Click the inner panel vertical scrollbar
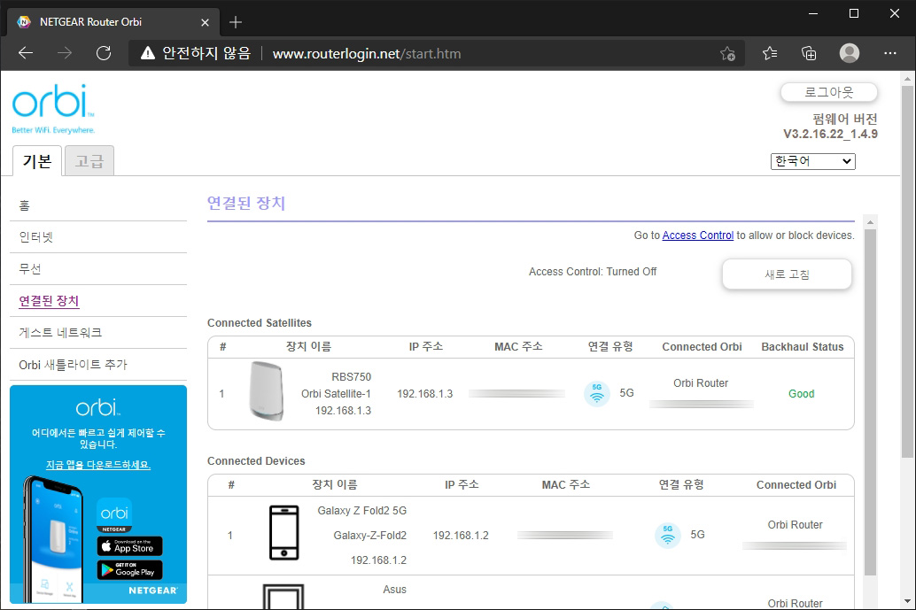 (x=870, y=403)
